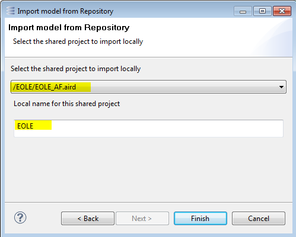
Task: Click the description text below the bold heading
Action: coord(78,41)
